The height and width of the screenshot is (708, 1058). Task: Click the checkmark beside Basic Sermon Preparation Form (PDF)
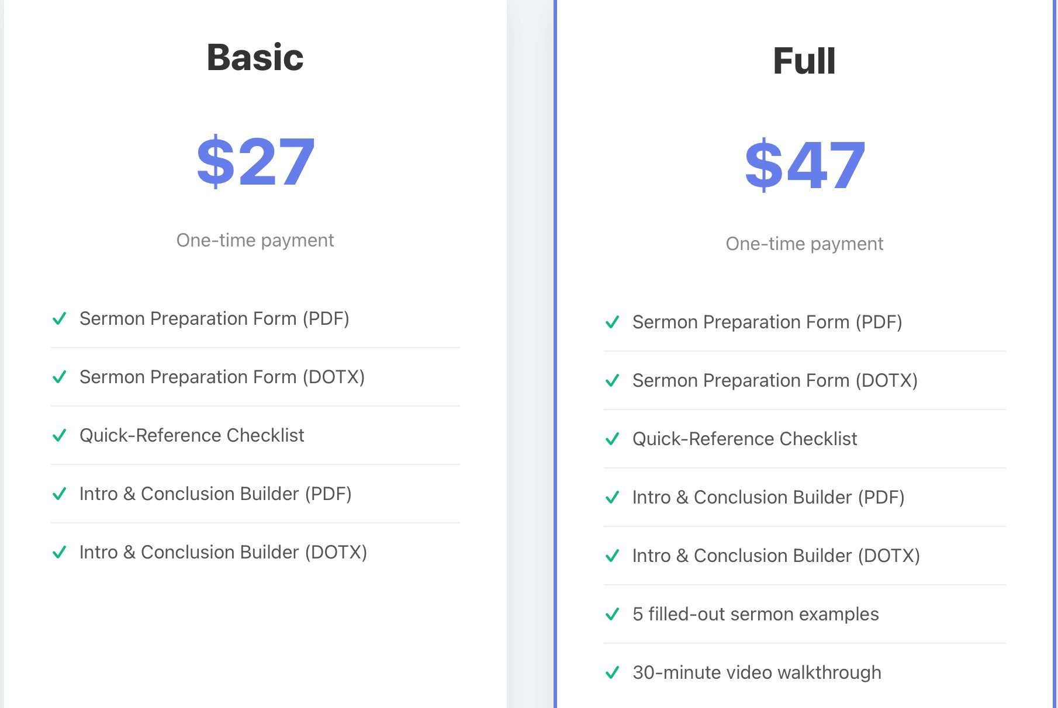click(x=59, y=318)
